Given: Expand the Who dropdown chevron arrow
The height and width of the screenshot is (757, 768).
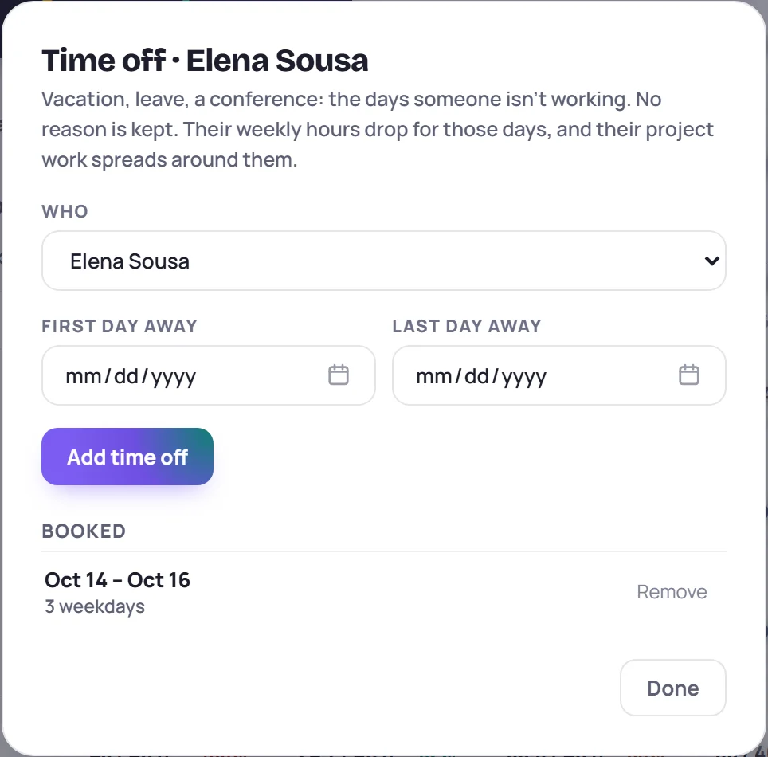Looking at the screenshot, I should (711, 261).
